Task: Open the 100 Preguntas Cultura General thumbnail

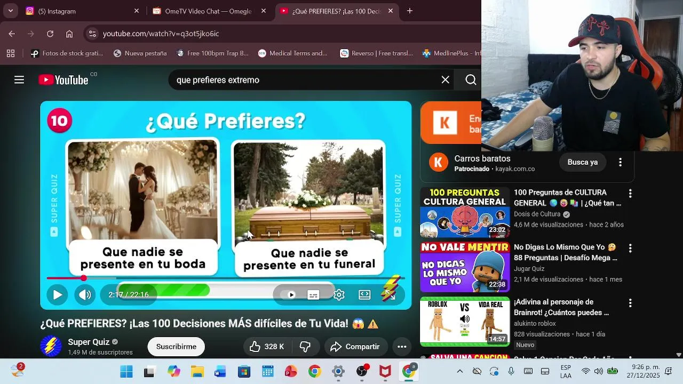Action: click(465, 212)
